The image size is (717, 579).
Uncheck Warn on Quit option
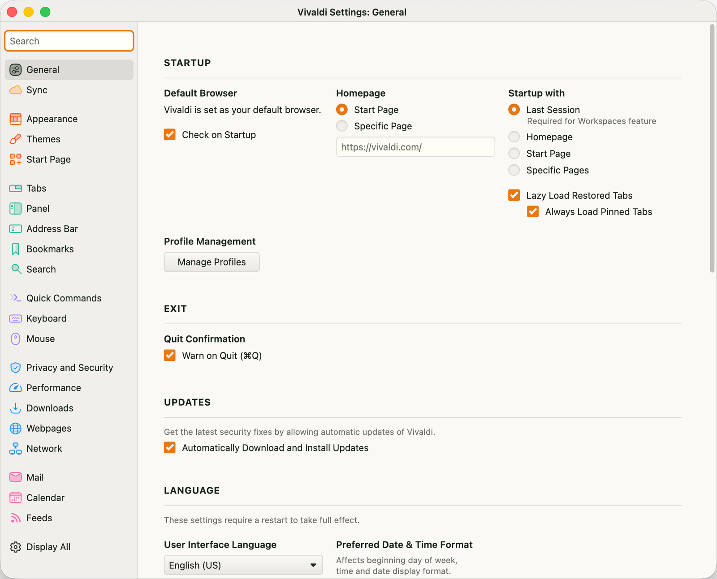pyautogui.click(x=170, y=356)
